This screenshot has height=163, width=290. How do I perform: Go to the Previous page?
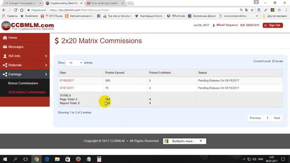(x=255, y=118)
